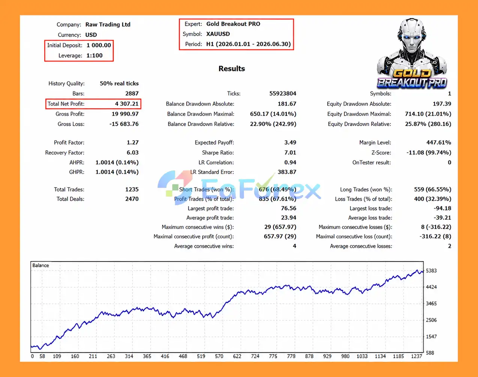
Task: Click the currency value USD
Action: click(91, 35)
